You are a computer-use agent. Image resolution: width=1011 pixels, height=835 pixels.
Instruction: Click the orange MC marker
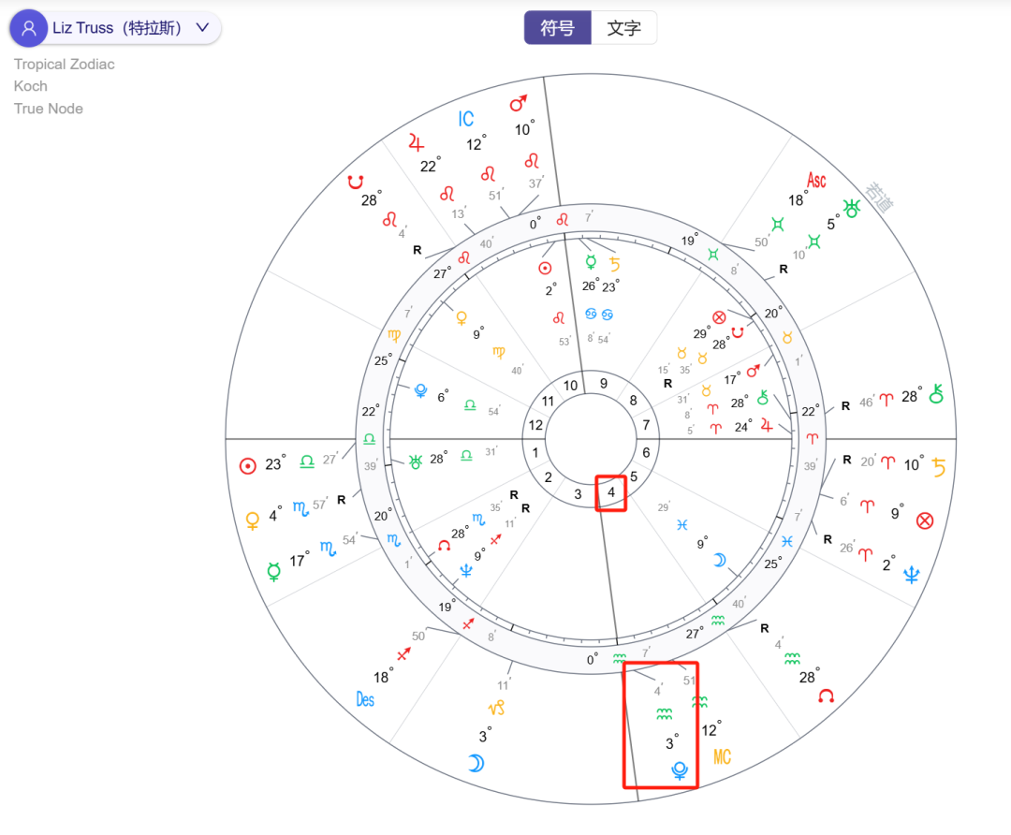click(722, 757)
